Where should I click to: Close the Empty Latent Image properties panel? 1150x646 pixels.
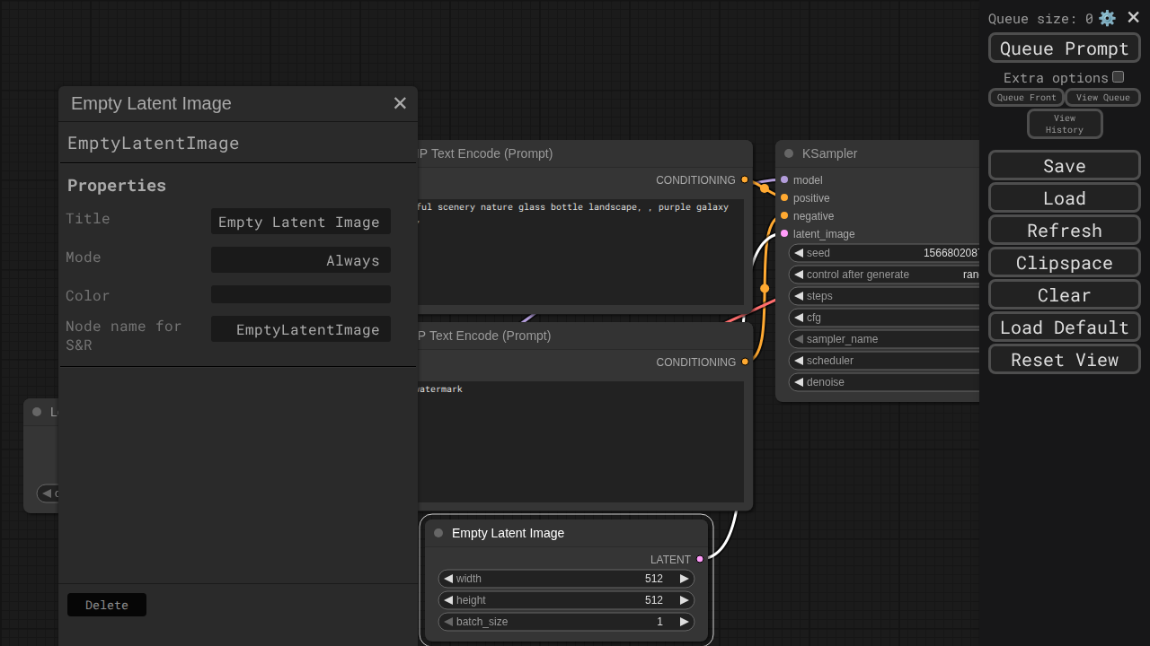click(400, 103)
